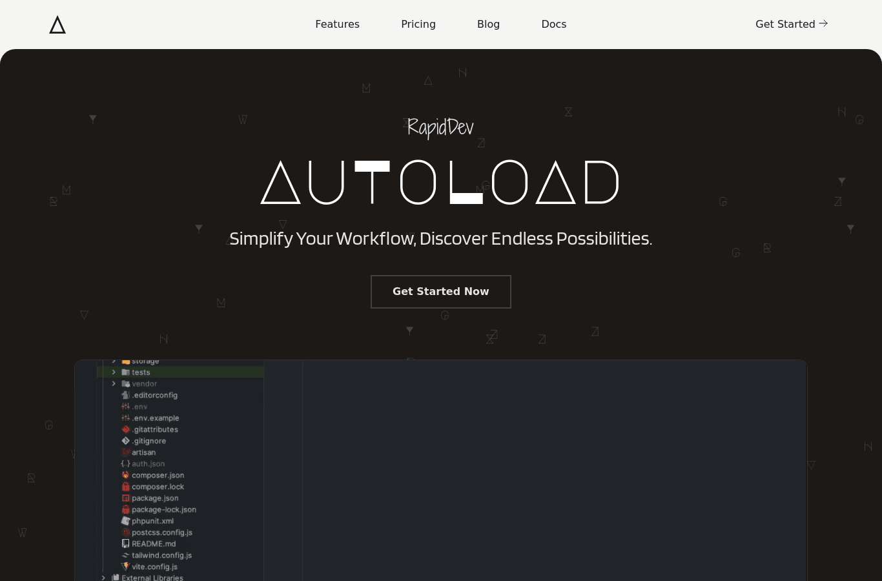The width and height of the screenshot is (882, 581).
Task: Select the composer.json file name
Action: [x=158, y=475]
